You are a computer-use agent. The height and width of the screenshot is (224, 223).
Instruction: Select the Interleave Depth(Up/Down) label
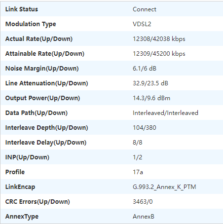tap(46, 128)
